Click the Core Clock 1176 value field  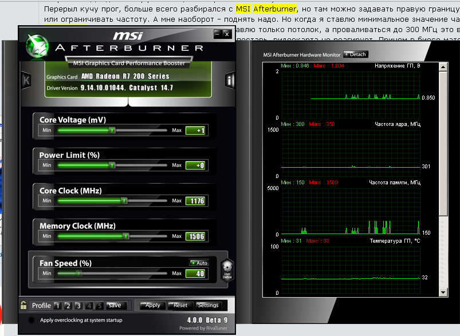coord(195,201)
